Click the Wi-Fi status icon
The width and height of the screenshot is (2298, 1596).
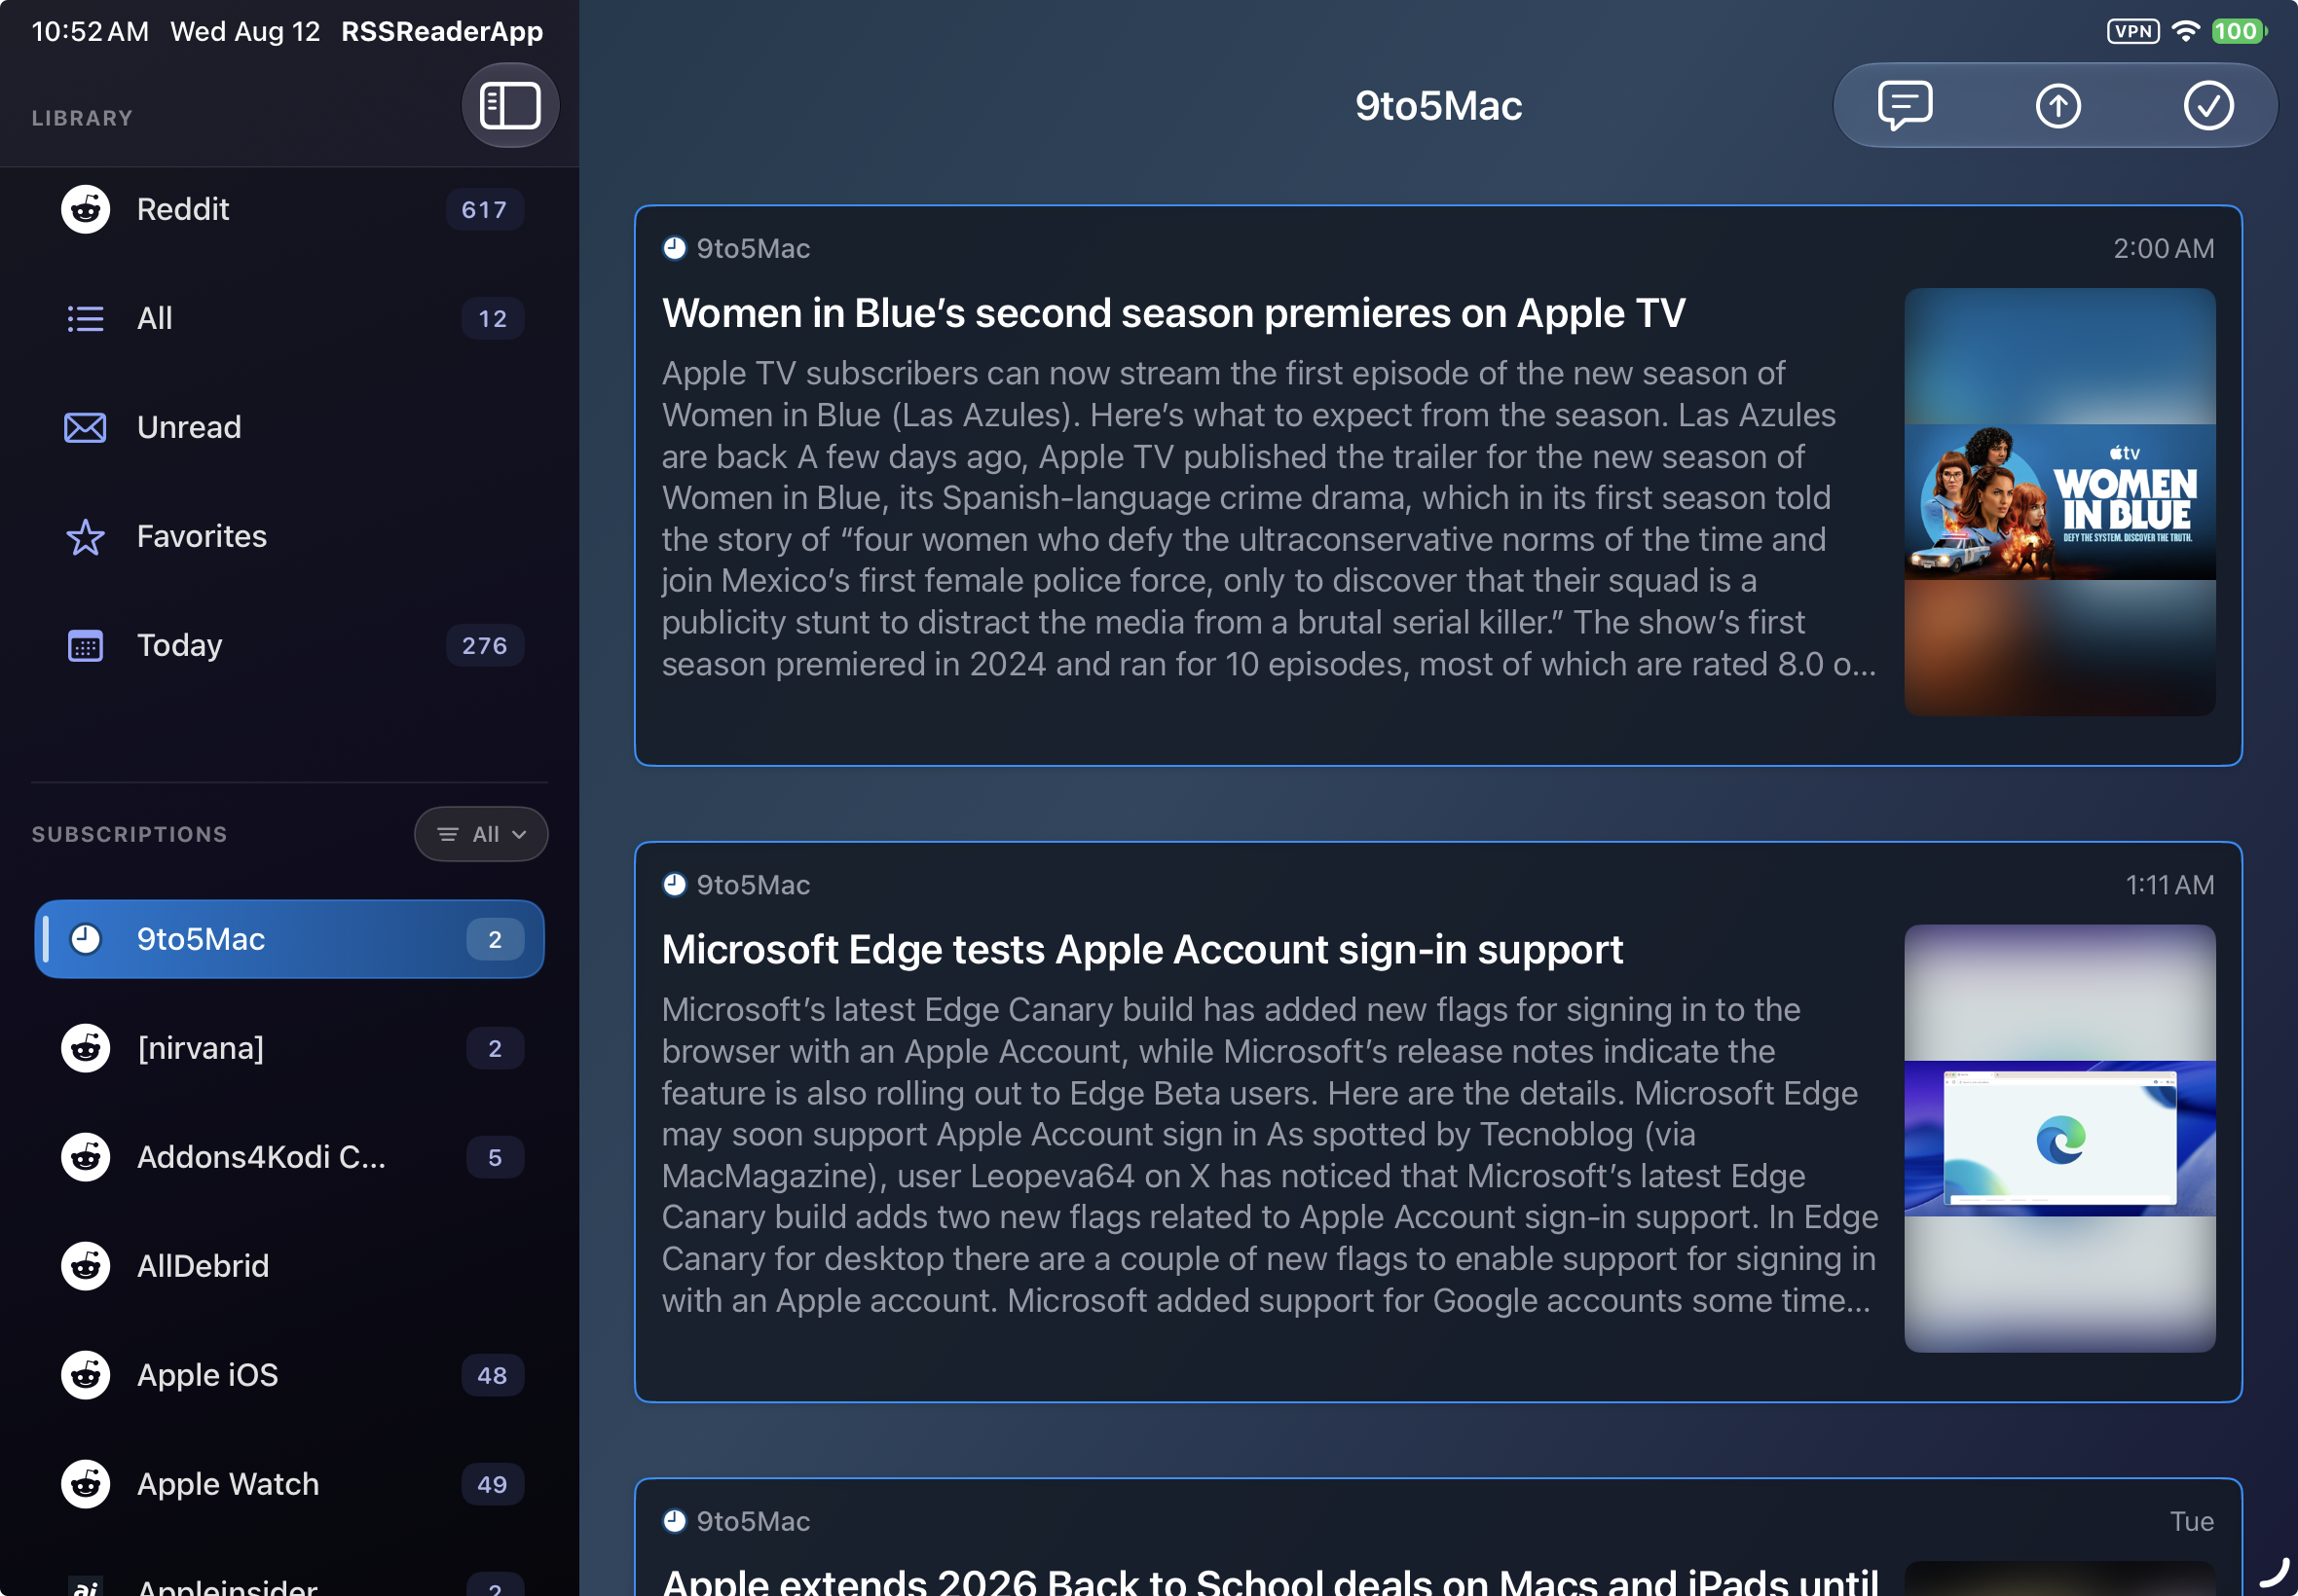coord(2186,31)
